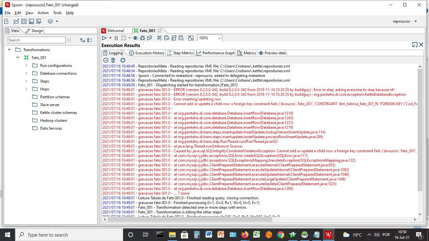
Task: Open the Edit menu
Action: [x=18, y=13]
